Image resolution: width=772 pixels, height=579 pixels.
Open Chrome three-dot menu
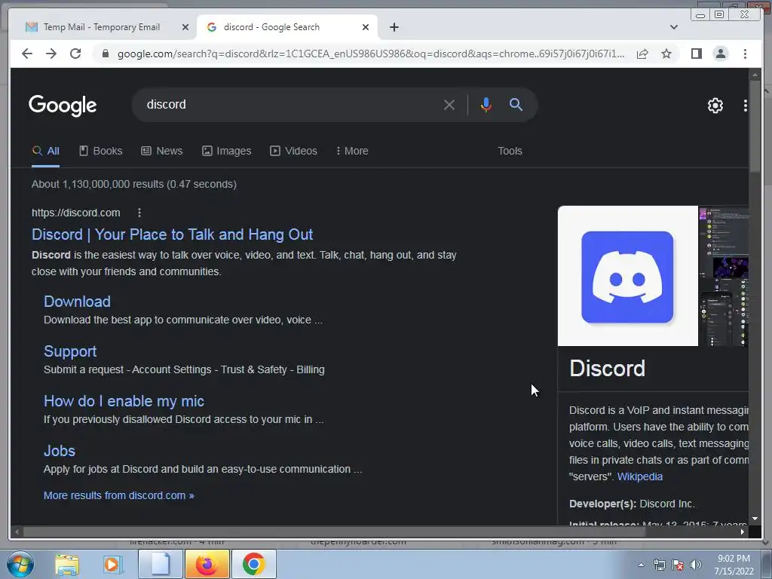pyautogui.click(x=745, y=54)
